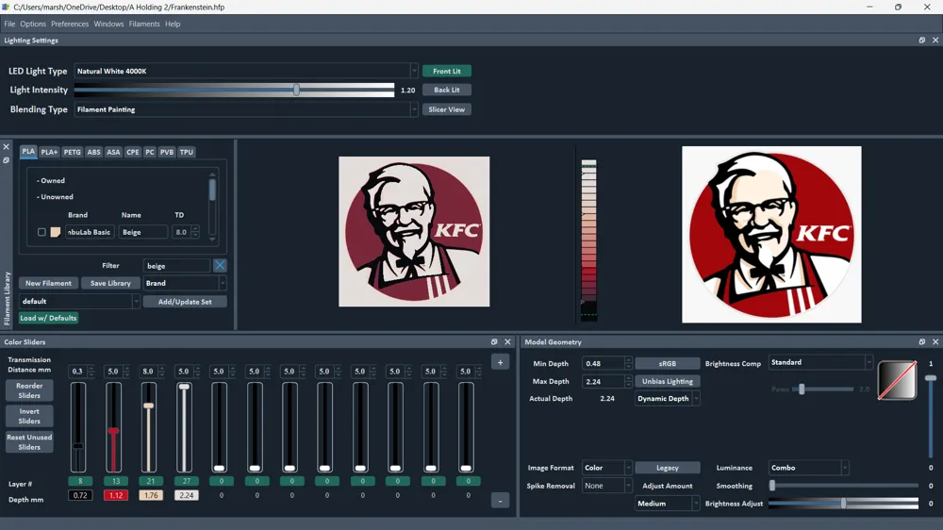The image size is (943, 530).
Task: Toggle Front Lit mode
Action: click(447, 71)
